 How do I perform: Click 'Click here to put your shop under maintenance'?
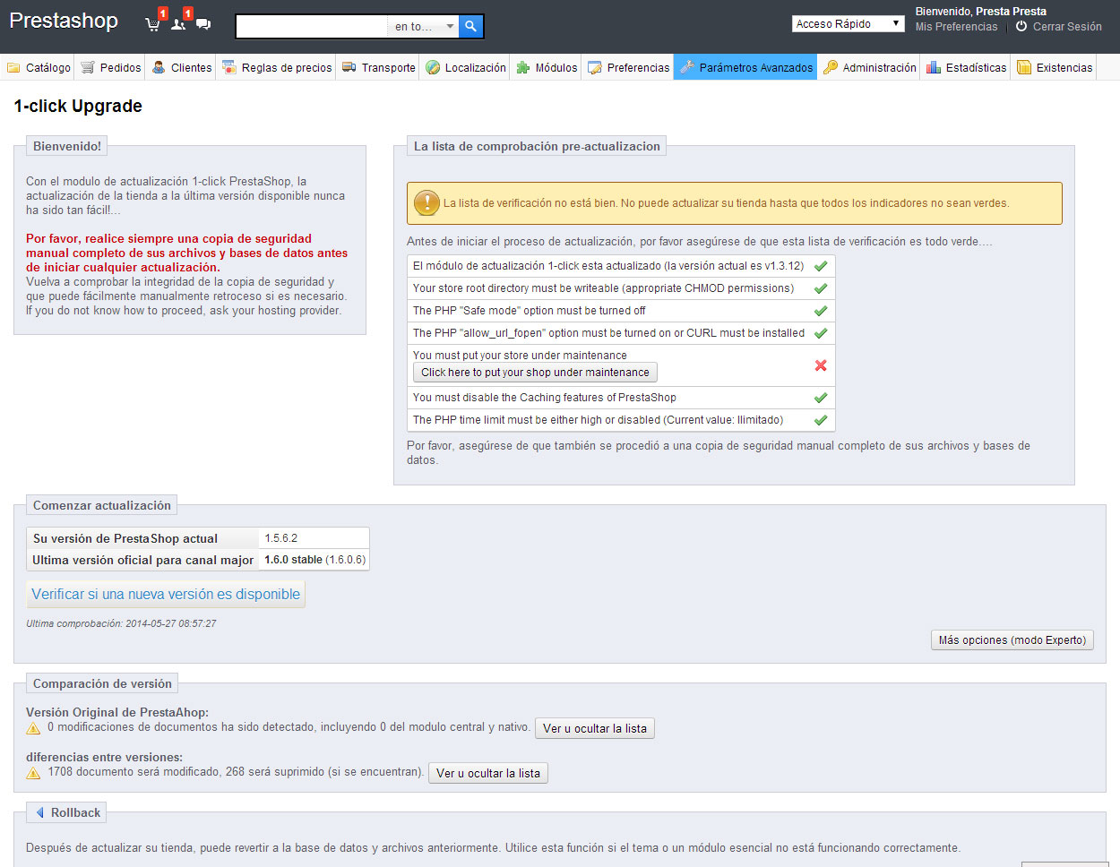coord(535,373)
